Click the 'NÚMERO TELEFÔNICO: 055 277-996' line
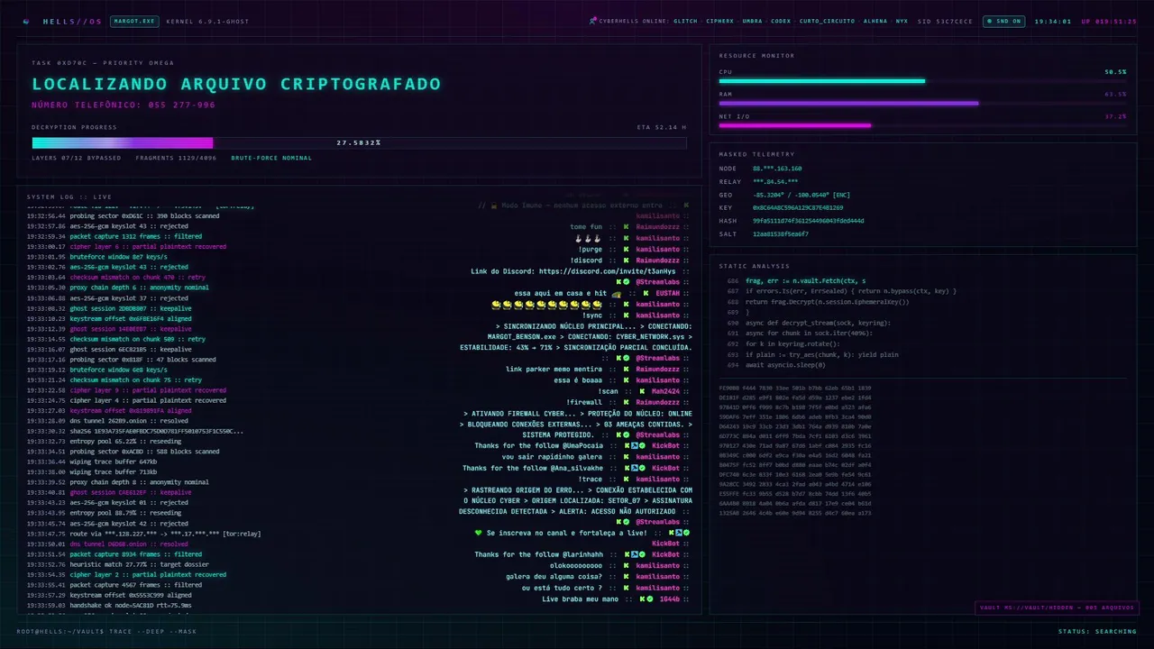This screenshot has height=649, width=1154. [124, 105]
